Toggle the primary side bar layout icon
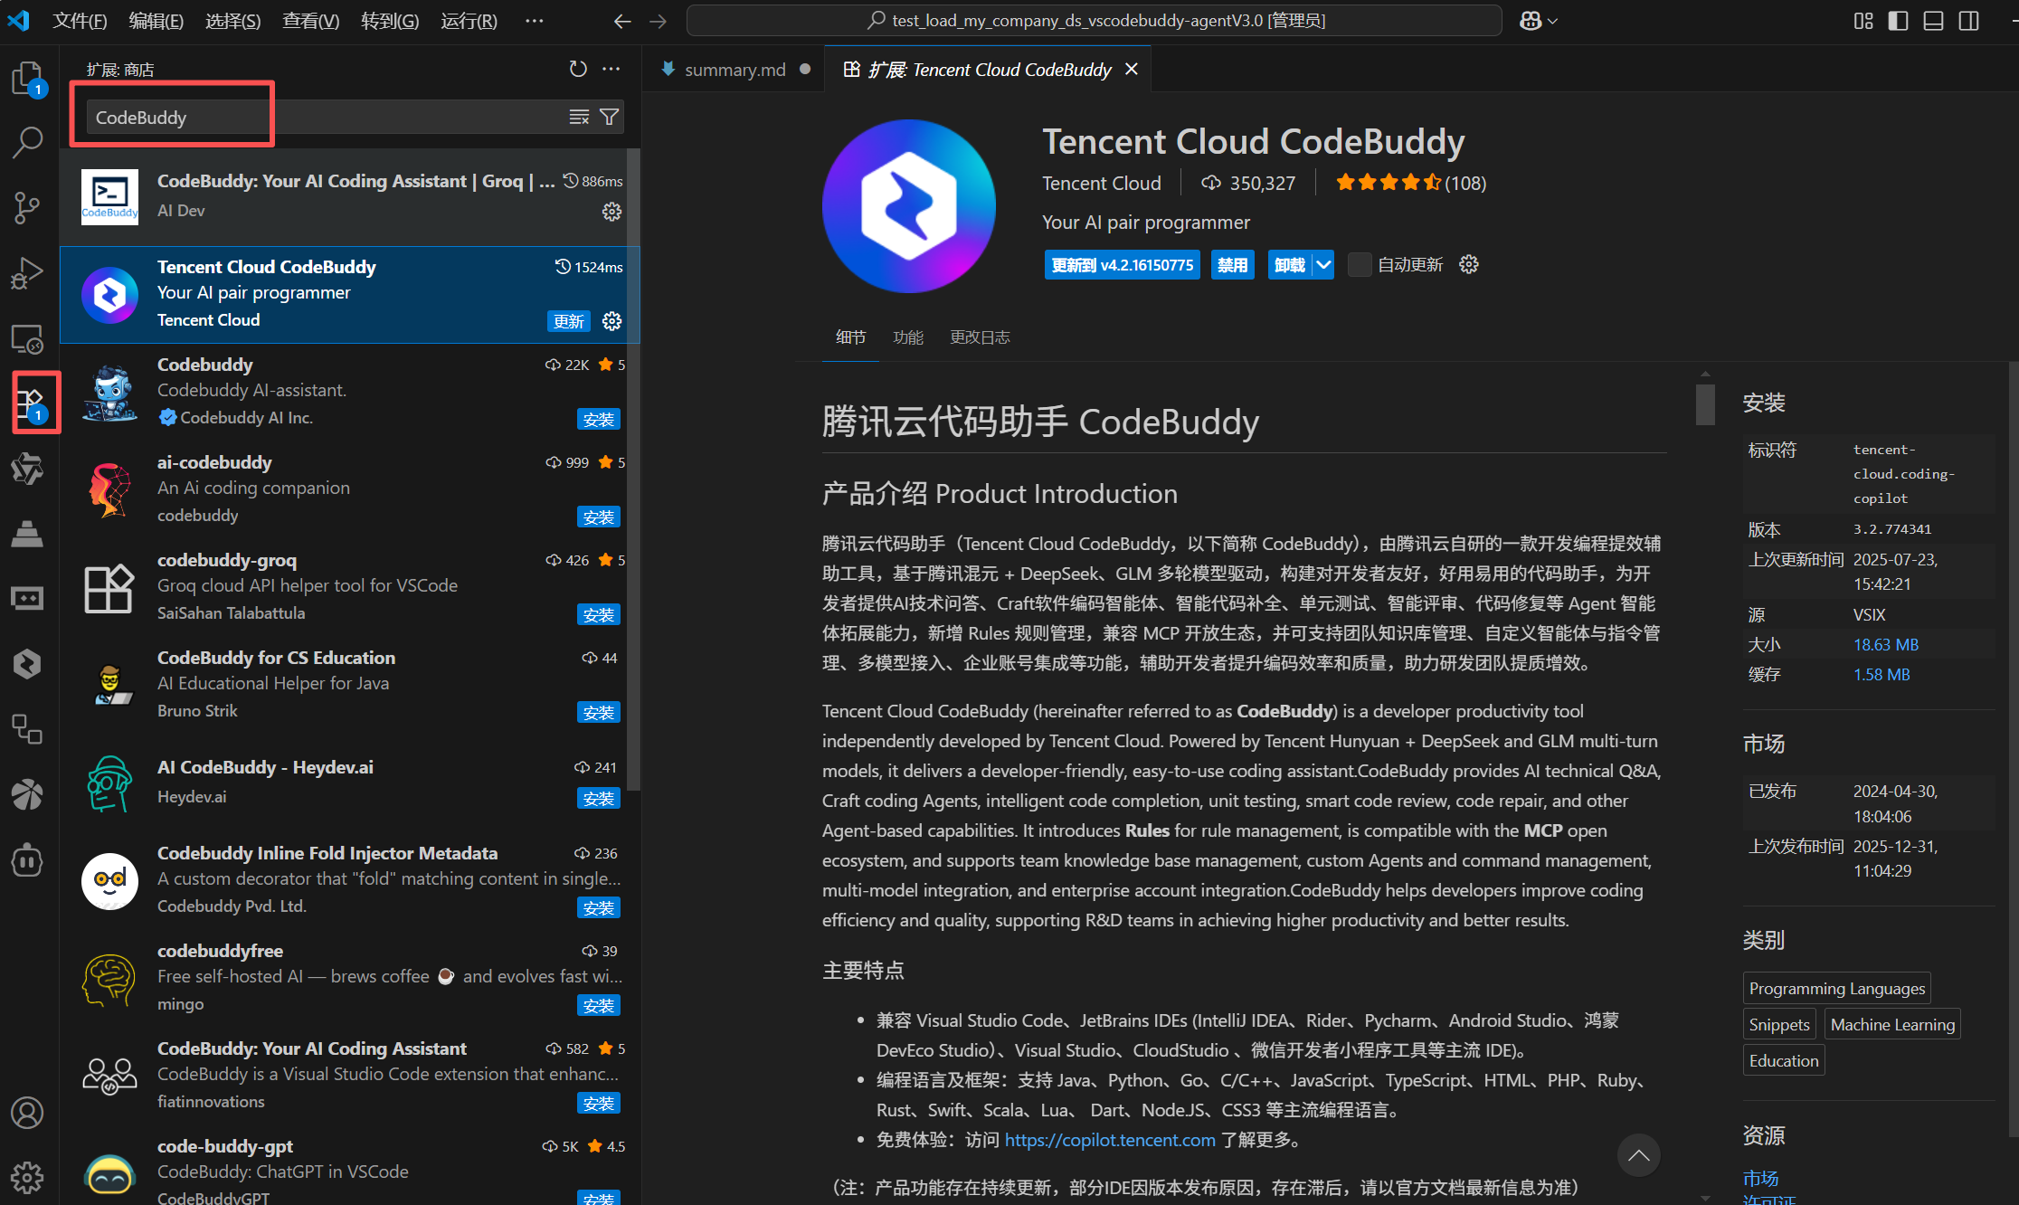The height and width of the screenshot is (1205, 2019). (x=1898, y=21)
